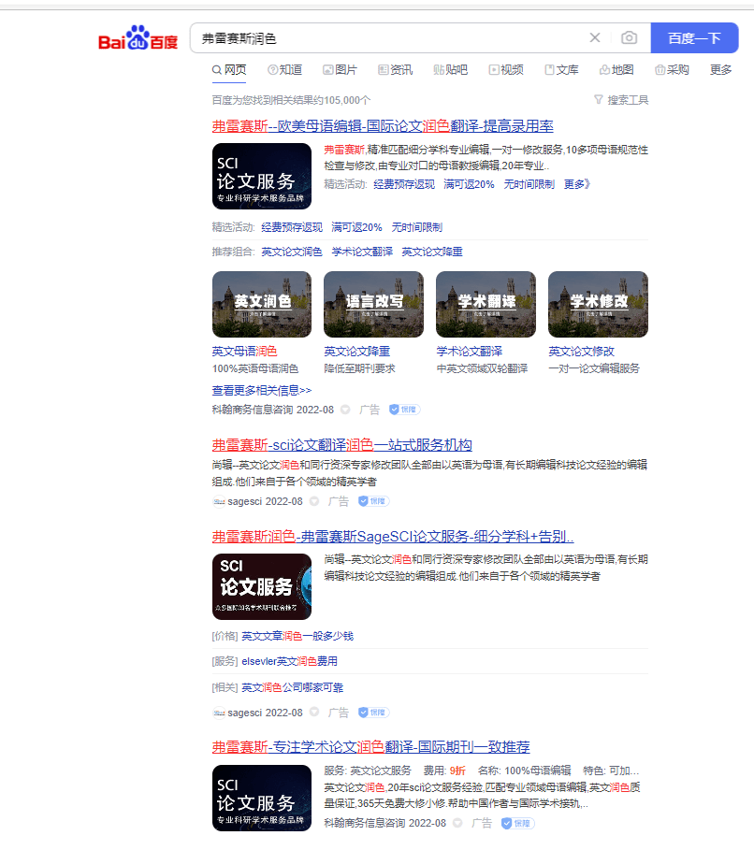
Task: Switch to the 视频 tab
Action: 506,70
